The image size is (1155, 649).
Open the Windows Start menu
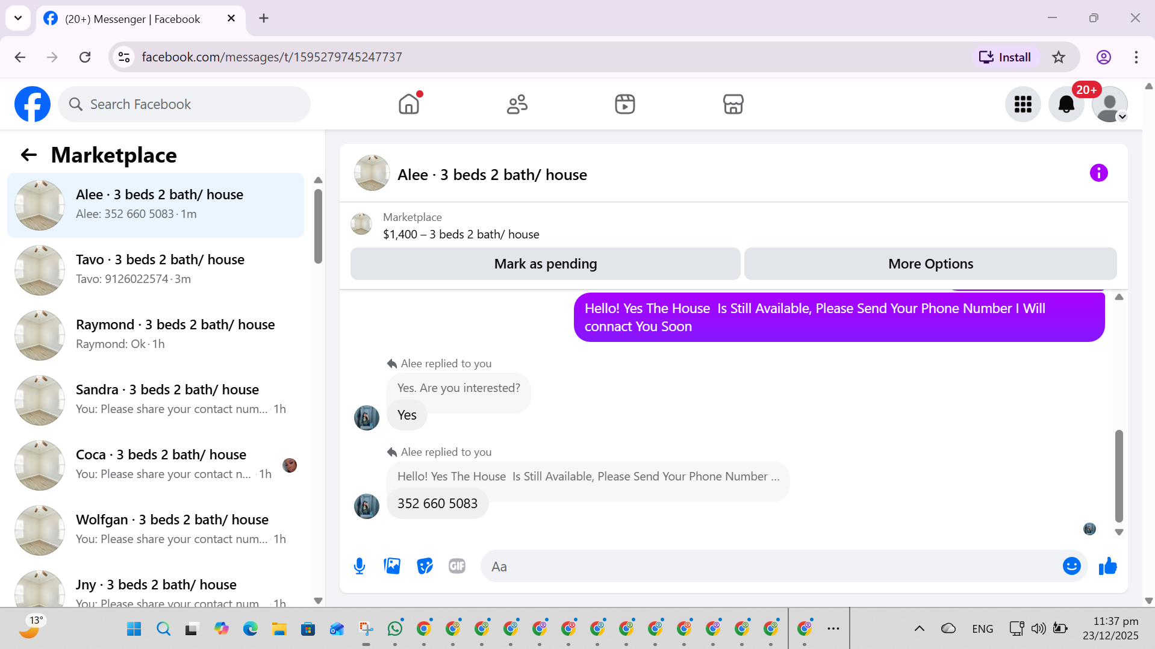[134, 629]
